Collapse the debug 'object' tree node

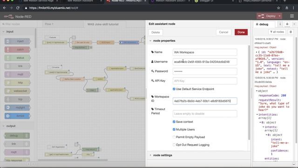tap(257, 91)
